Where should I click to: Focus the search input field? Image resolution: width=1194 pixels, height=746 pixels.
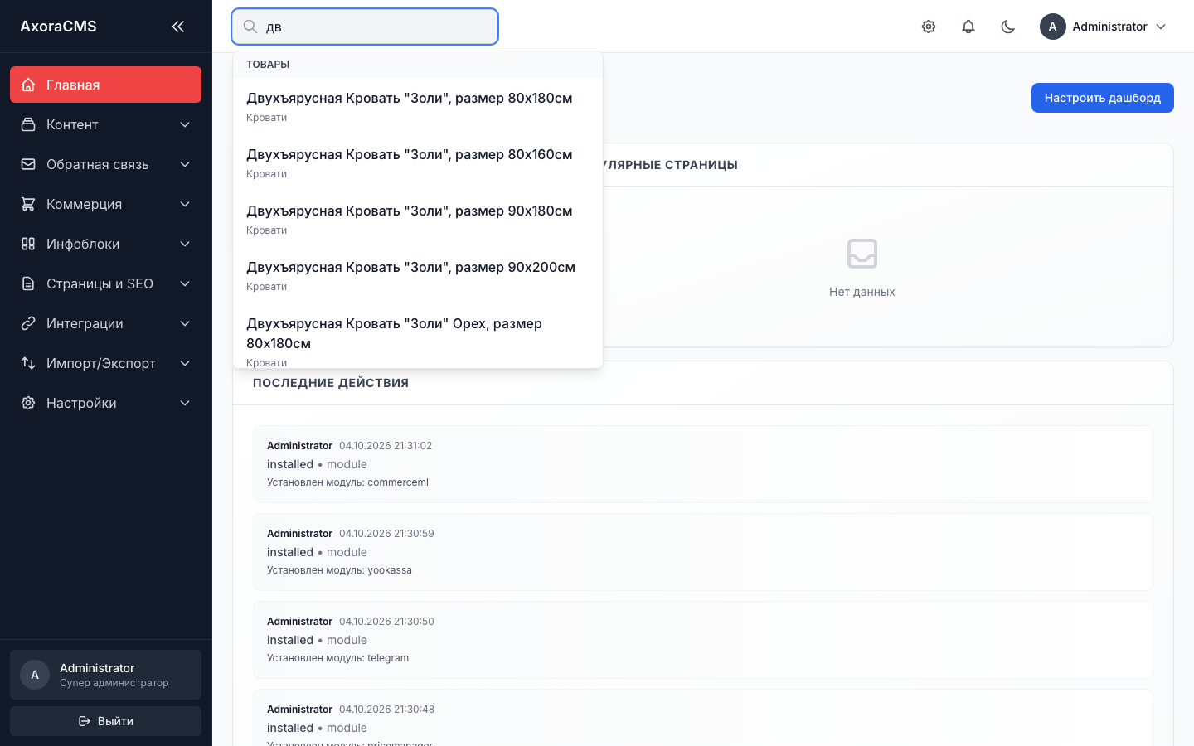[x=365, y=27]
